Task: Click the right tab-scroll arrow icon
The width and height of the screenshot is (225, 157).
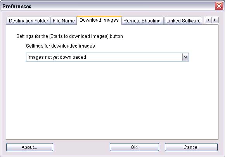Action: [x=215, y=20]
